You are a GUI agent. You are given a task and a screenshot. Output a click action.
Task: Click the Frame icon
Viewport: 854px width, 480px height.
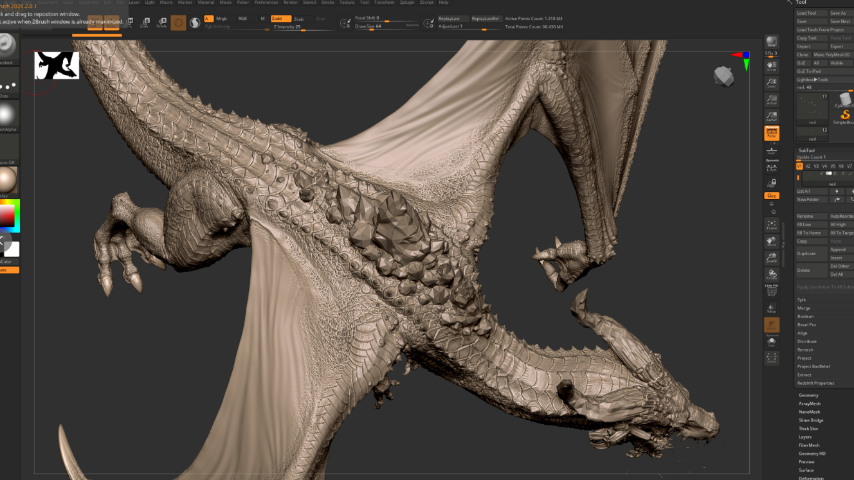pos(772,225)
